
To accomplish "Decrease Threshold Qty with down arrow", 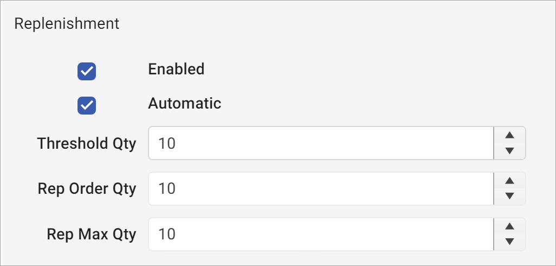I will [x=509, y=151].
